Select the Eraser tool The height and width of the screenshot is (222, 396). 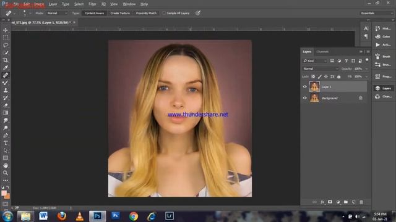point(6,105)
